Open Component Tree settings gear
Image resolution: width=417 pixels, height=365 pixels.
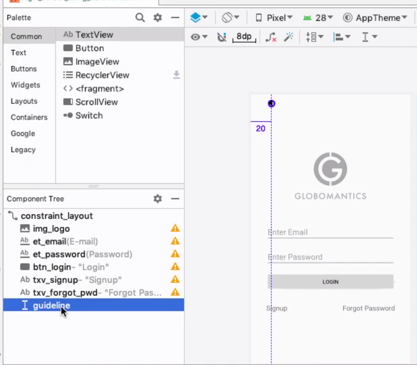158,199
